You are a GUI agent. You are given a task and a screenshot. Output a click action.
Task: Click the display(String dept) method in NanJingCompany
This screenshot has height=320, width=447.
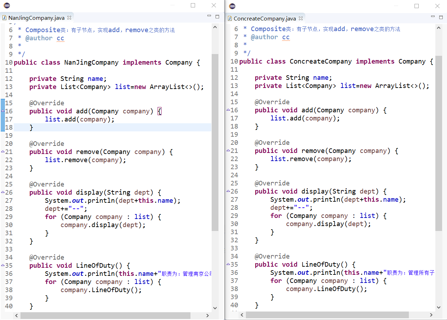point(95,192)
